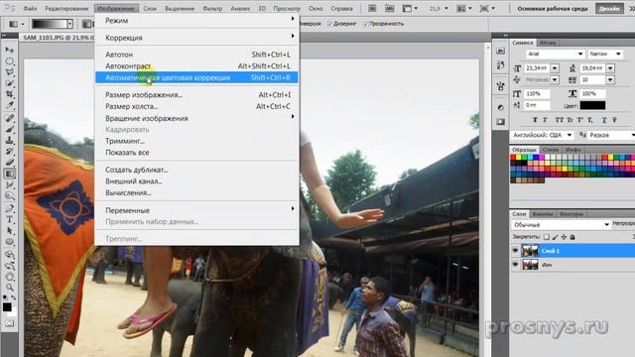
Task: Select the Crop tool
Action: [9, 94]
